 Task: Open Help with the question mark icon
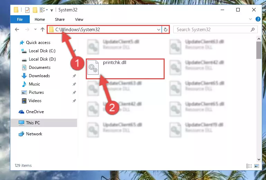coord(258,19)
